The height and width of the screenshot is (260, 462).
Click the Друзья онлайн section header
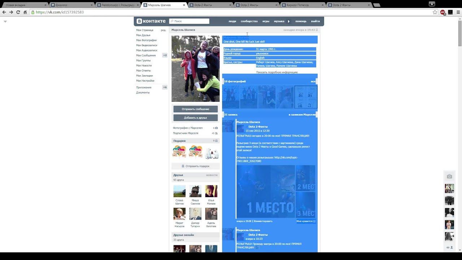195,235
